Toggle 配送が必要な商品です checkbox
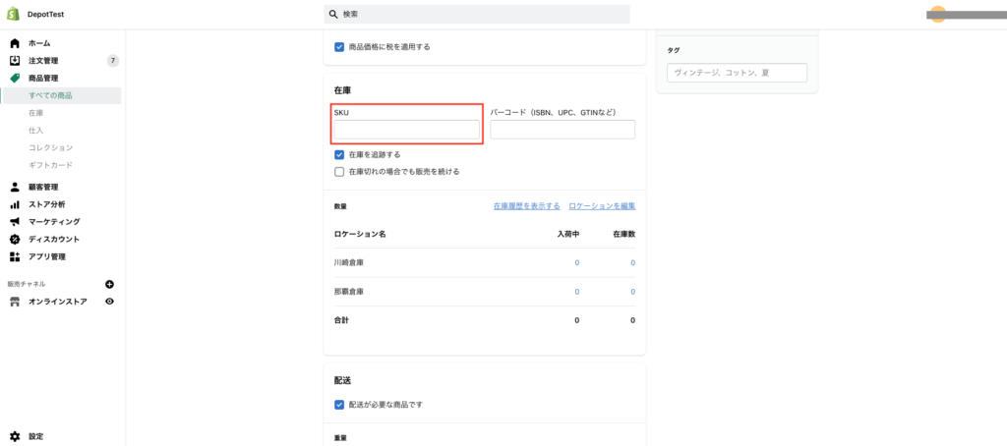Image resolution: width=1007 pixels, height=446 pixels. pyautogui.click(x=339, y=405)
